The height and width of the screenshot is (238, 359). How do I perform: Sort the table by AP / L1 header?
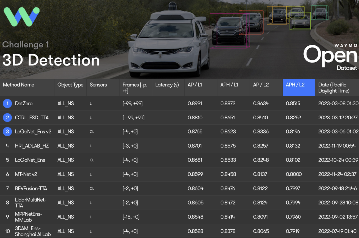coord(195,85)
